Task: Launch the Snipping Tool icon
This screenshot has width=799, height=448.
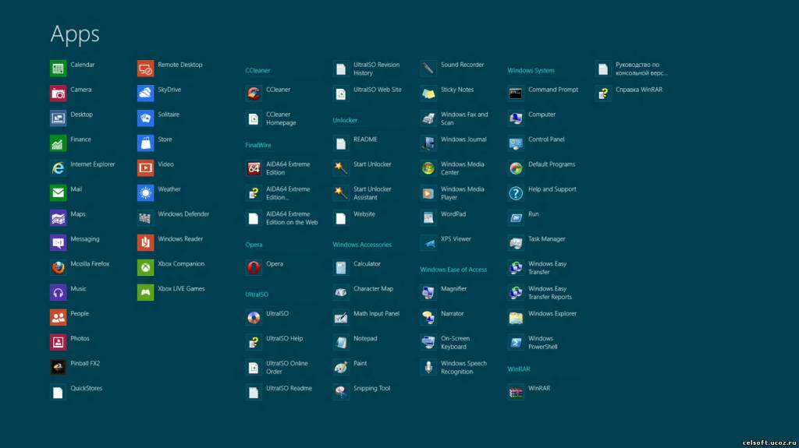Action: click(x=341, y=392)
